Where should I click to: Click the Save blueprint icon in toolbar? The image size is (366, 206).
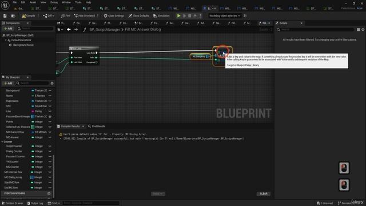click(x=5, y=15)
